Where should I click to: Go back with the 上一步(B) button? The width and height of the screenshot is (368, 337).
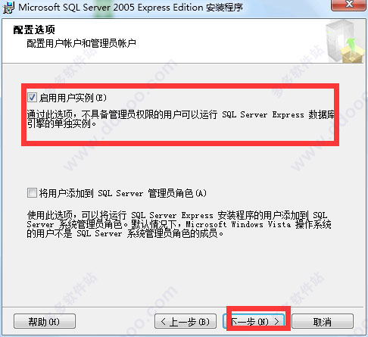pos(186,321)
